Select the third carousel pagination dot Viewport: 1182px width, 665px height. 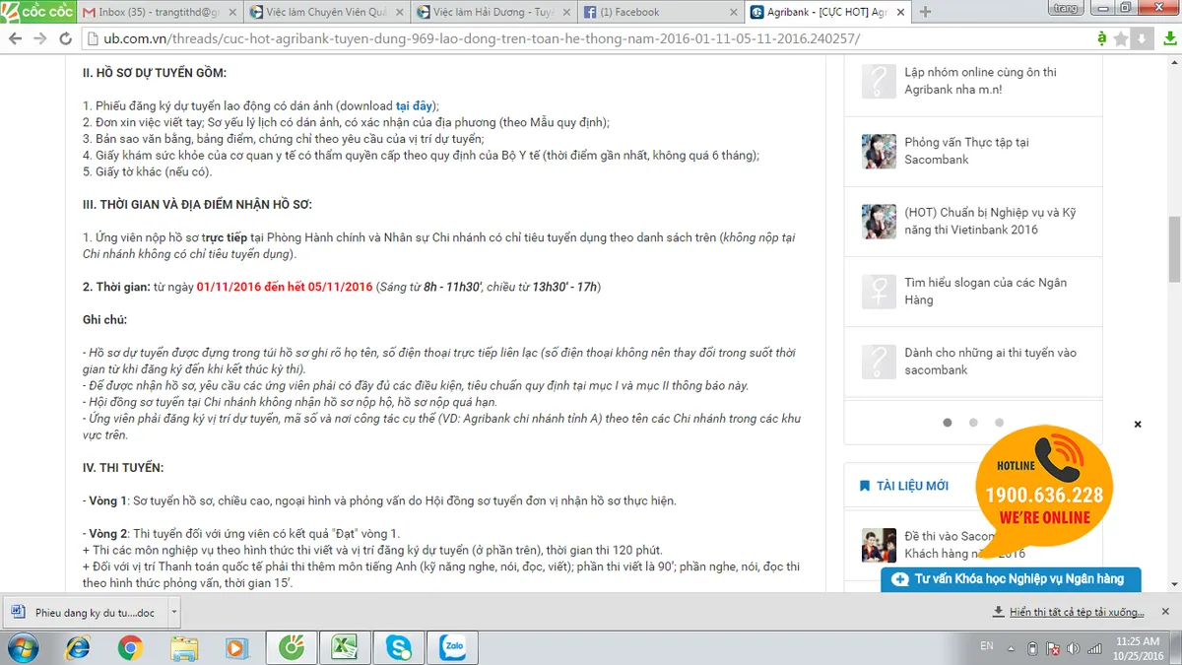[x=999, y=423]
